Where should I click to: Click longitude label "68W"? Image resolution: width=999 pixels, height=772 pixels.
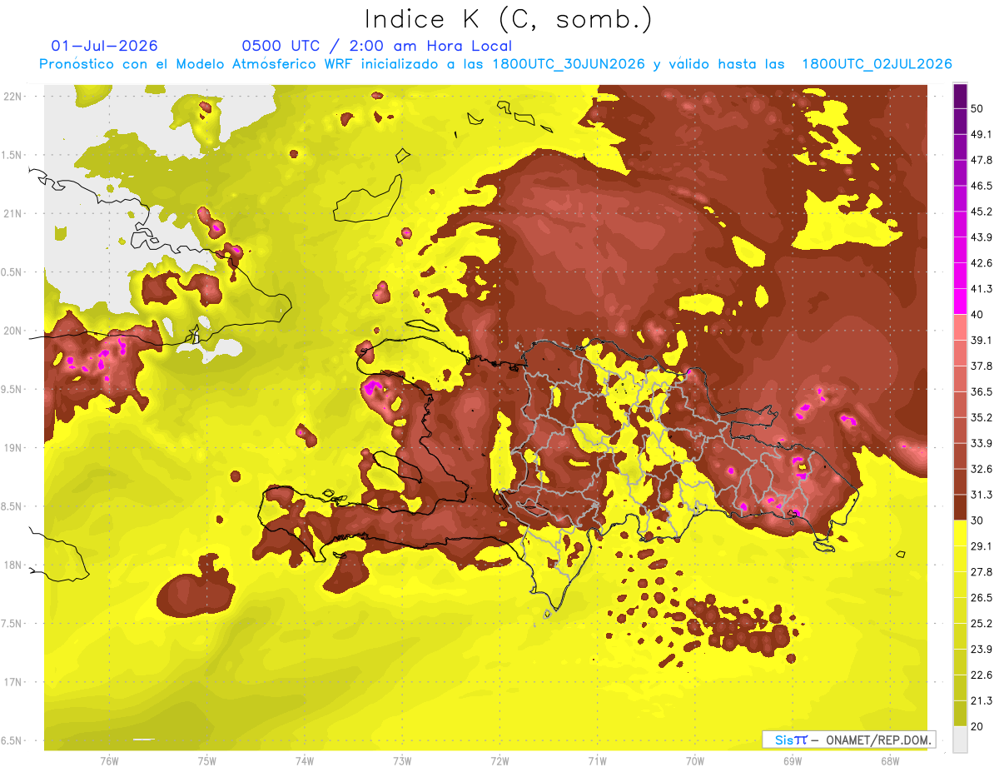tap(889, 761)
